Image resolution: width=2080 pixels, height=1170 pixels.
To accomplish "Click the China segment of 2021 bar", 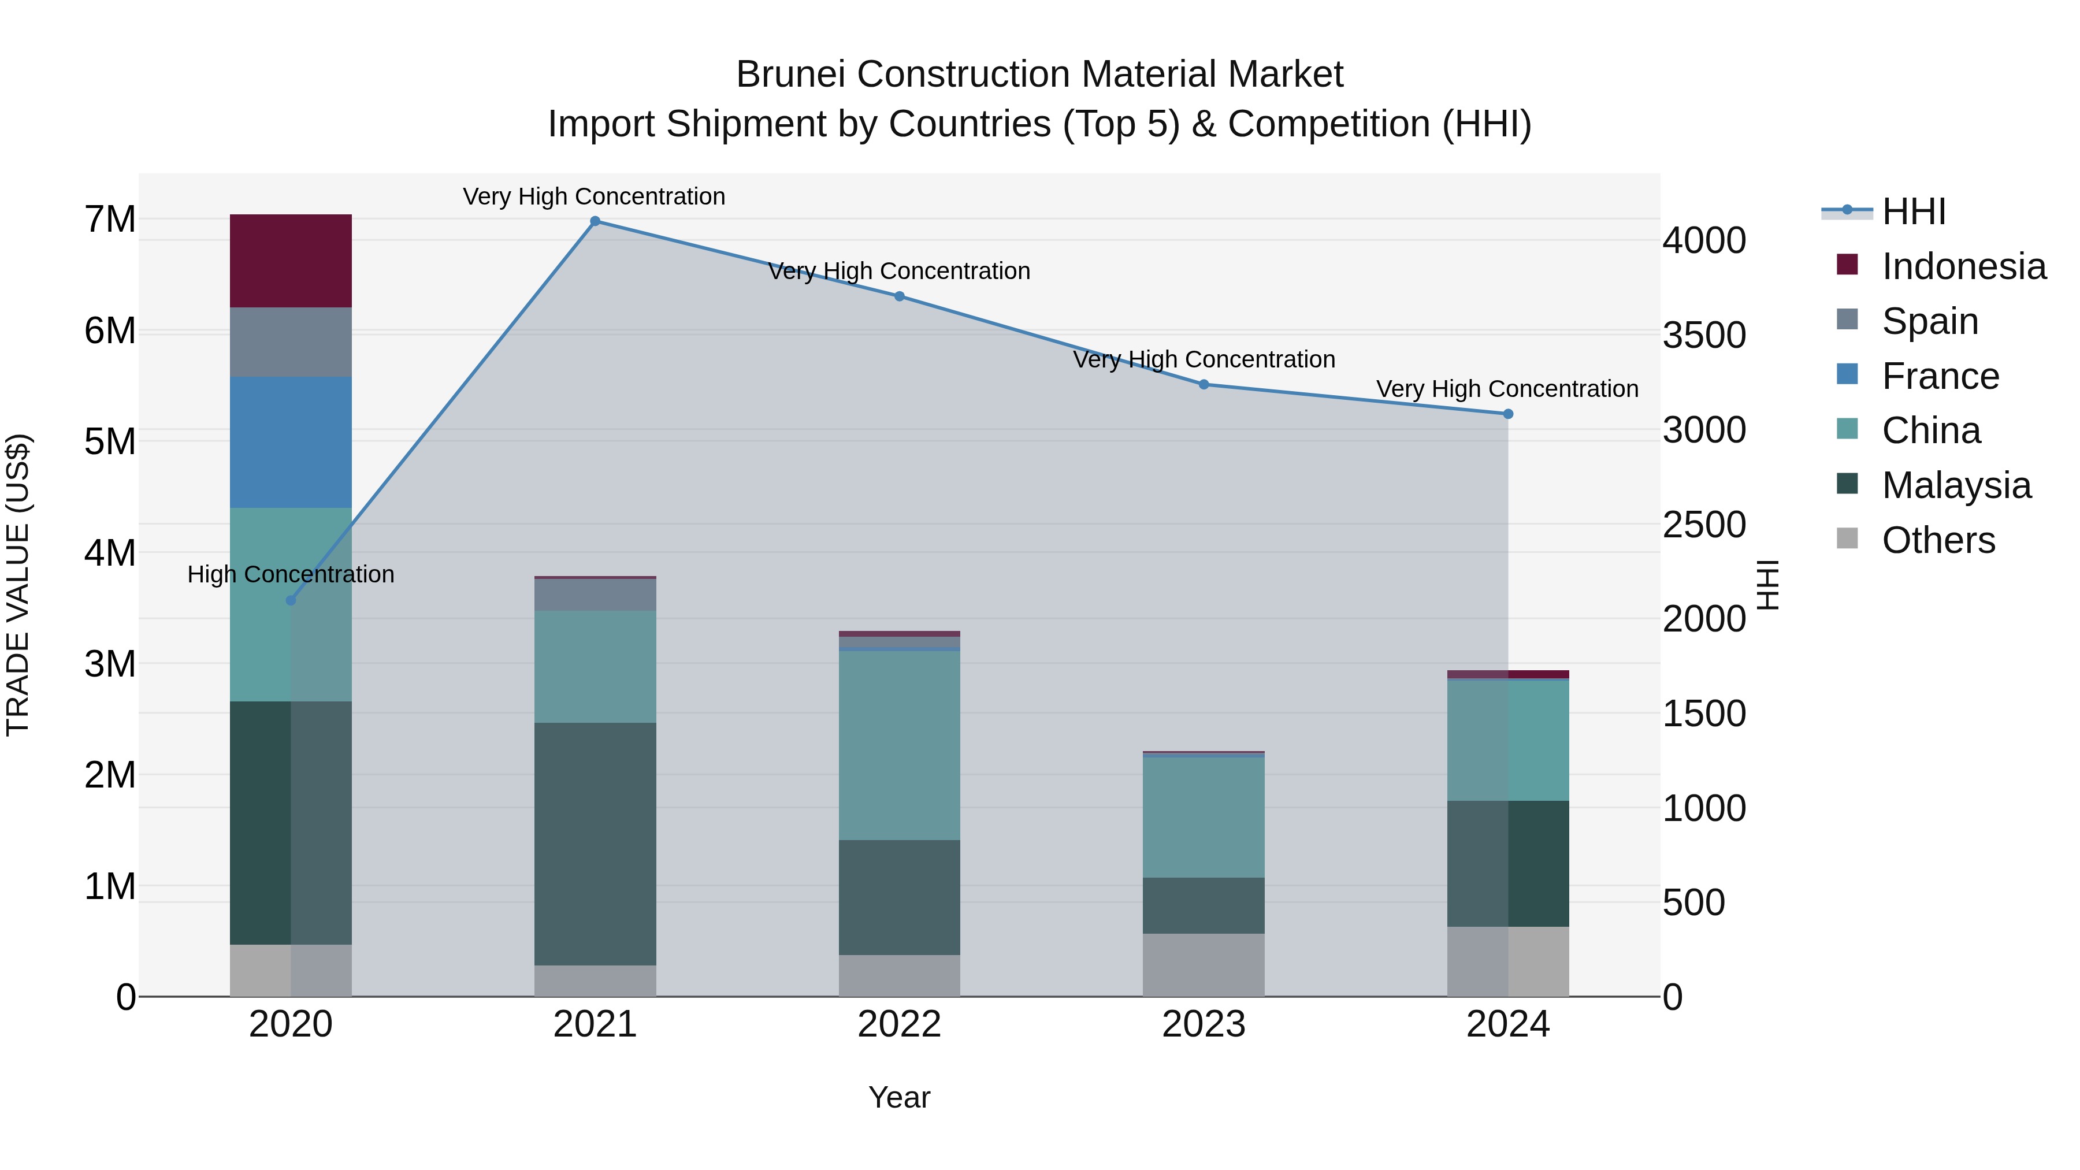I will (x=595, y=667).
